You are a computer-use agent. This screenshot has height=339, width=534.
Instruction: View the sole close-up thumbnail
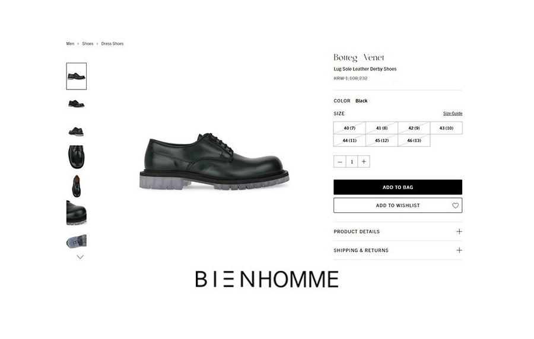[x=77, y=241]
